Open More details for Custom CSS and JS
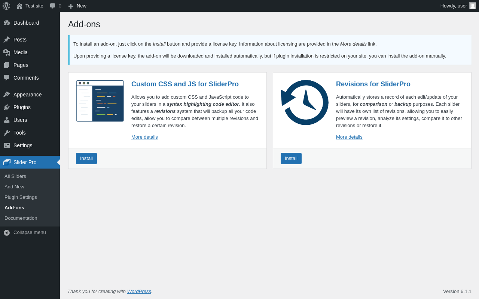Screen dimensions: 479x299 point(144,137)
